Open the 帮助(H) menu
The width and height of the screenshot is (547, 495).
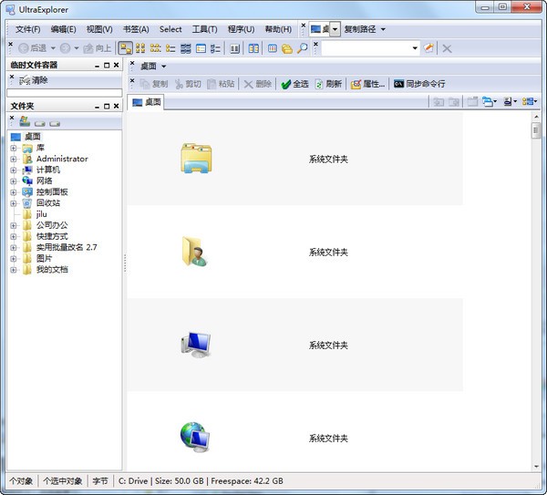[278, 29]
